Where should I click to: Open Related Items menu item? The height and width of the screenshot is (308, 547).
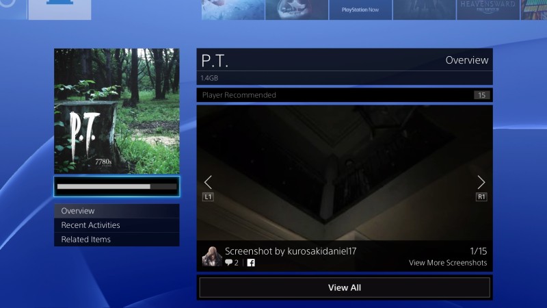coord(117,240)
